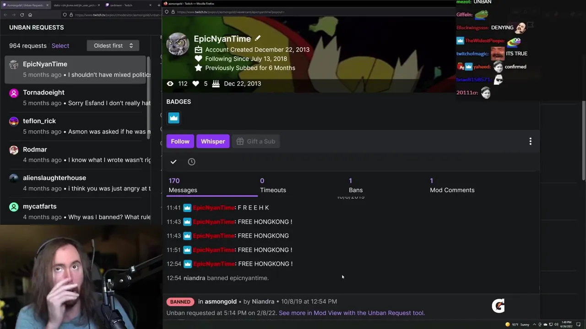The image size is (586, 329).
Task: Click Select link next to 964 requests
Action: [60, 46]
